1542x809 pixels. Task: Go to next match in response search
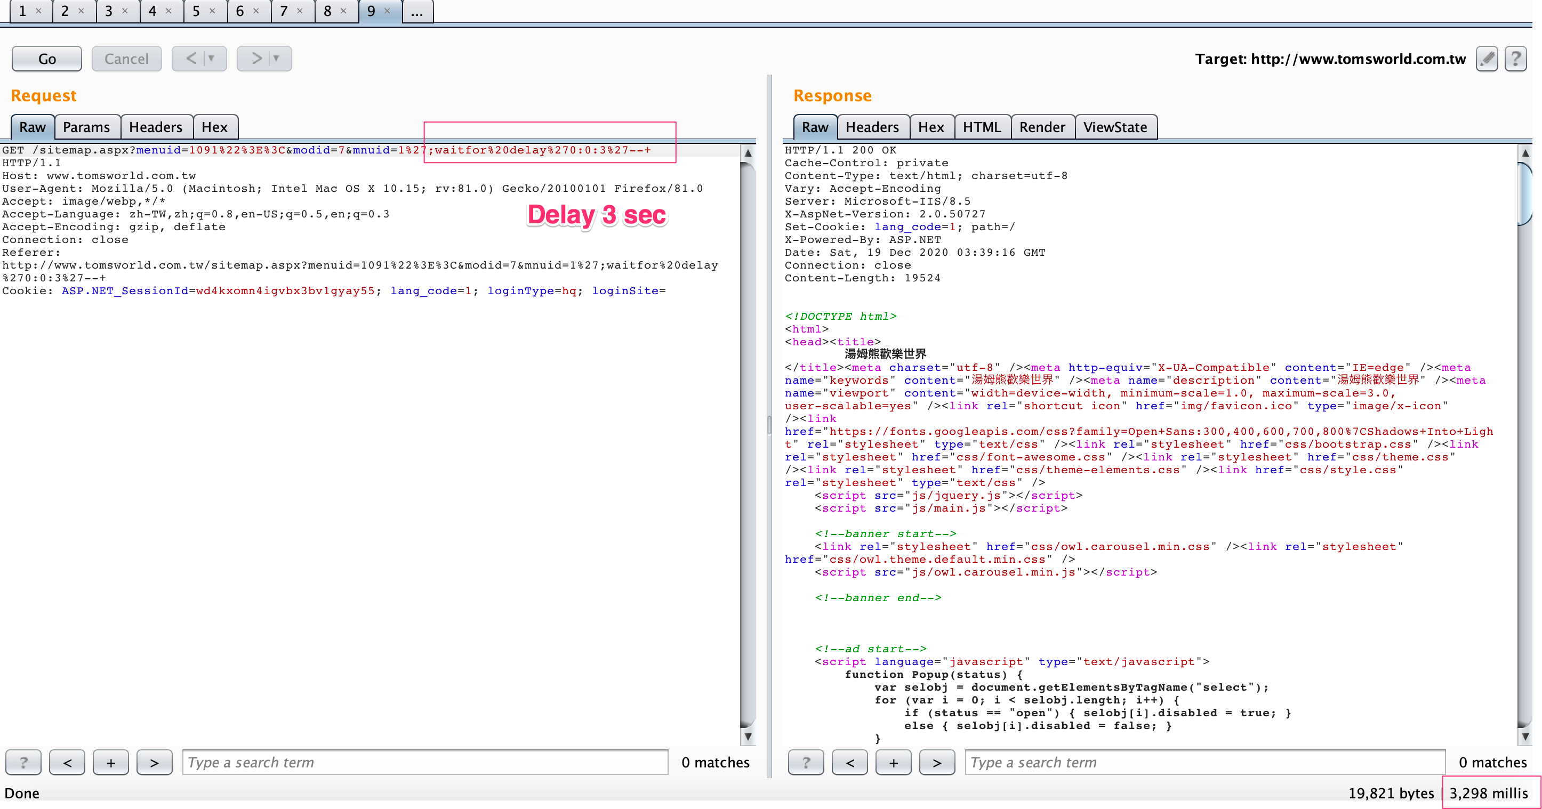click(x=937, y=762)
